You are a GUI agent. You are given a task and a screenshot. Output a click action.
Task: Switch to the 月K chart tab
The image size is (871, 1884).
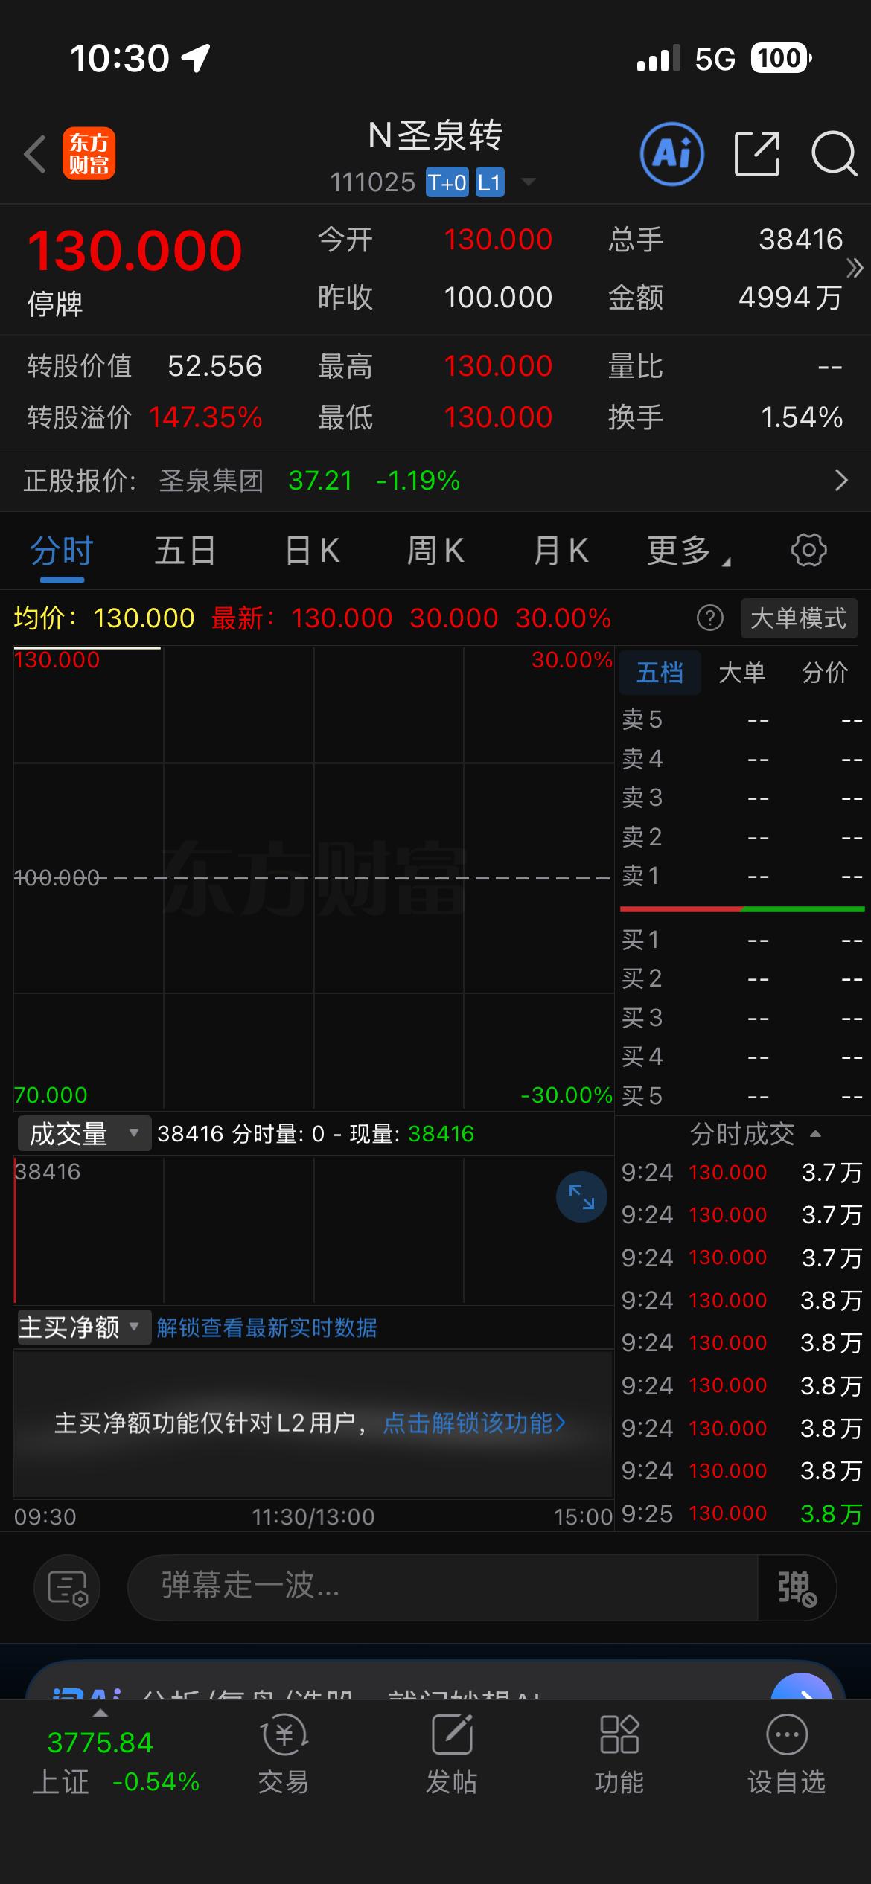[x=561, y=551]
